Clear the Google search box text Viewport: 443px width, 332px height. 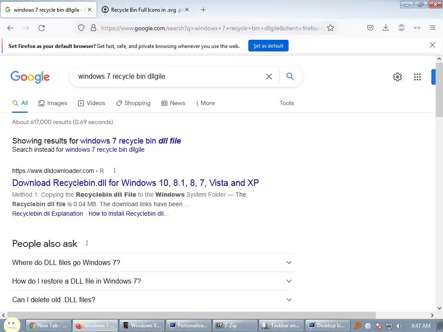click(x=269, y=77)
